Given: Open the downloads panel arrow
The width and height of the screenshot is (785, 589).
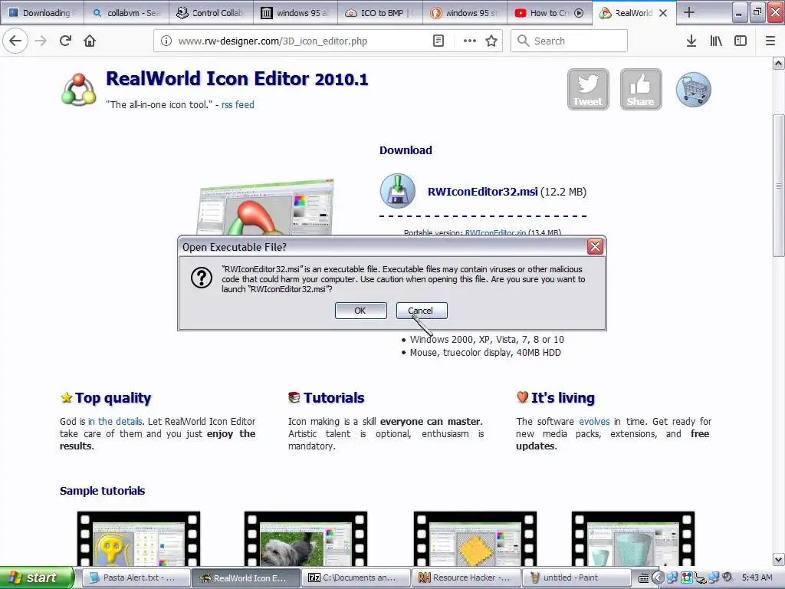Looking at the screenshot, I should point(691,41).
